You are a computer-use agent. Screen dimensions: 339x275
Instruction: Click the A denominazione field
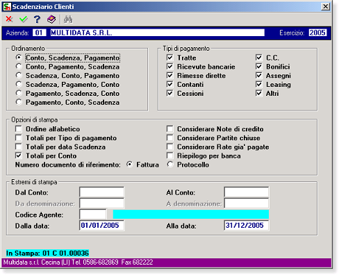pyautogui.click(x=247, y=203)
